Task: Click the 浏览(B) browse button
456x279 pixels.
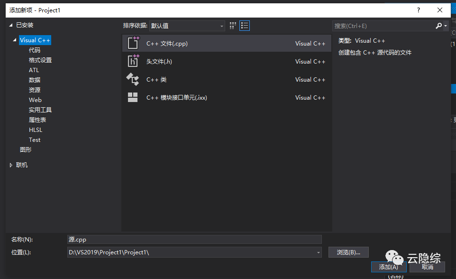Action: (348, 252)
